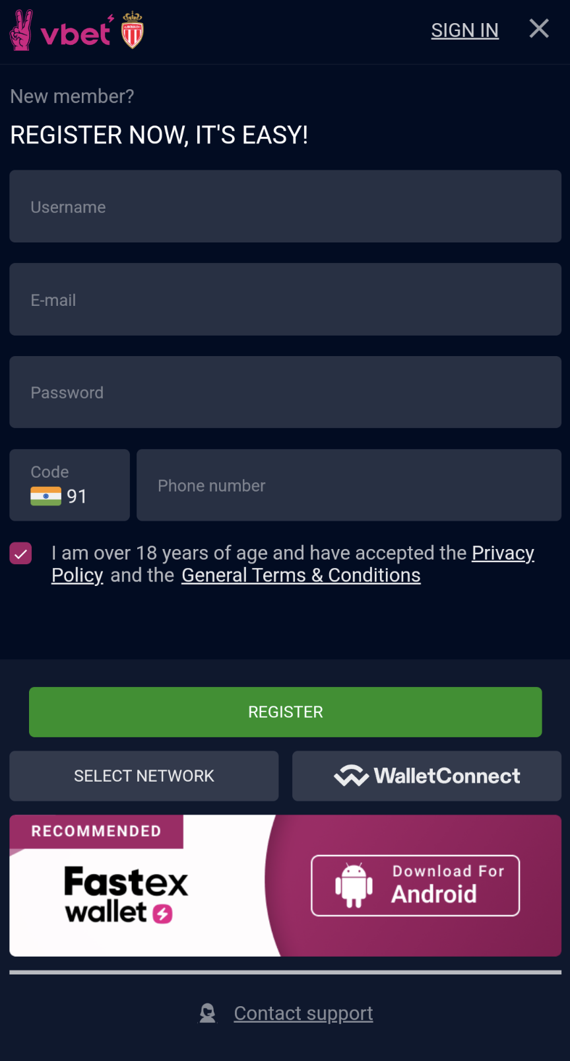This screenshot has height=1061, width=570.
Task: Click the WalletConnect button
Action: (426, 776)
